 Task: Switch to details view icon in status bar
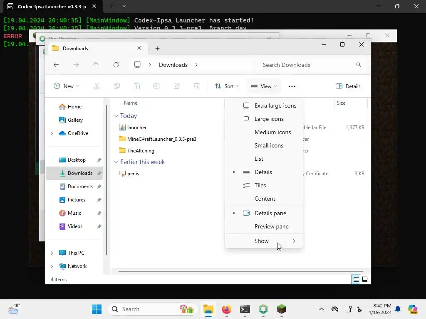[x=356, y=280]
